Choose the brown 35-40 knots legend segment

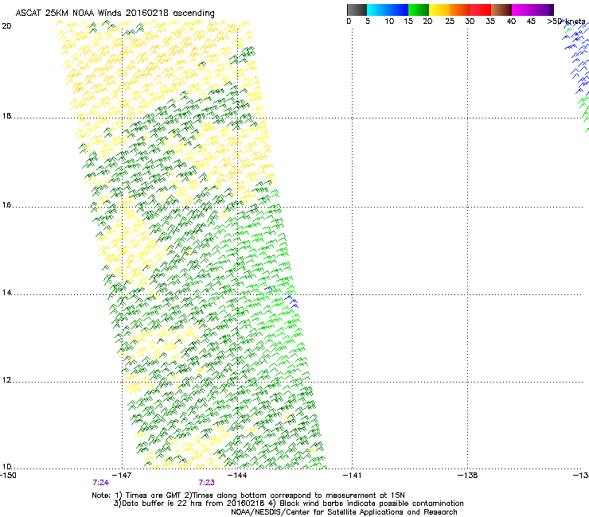501,10
